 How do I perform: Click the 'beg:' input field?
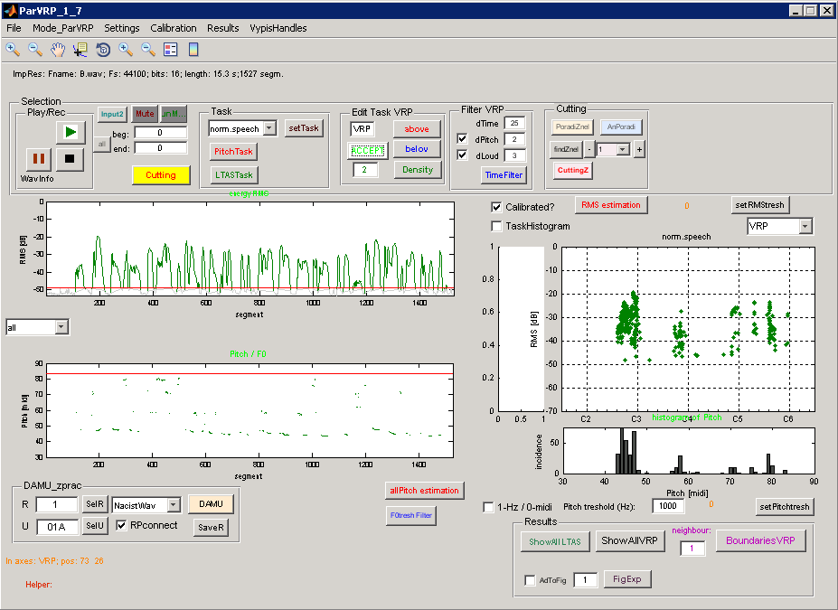click(x=160, y=133)
